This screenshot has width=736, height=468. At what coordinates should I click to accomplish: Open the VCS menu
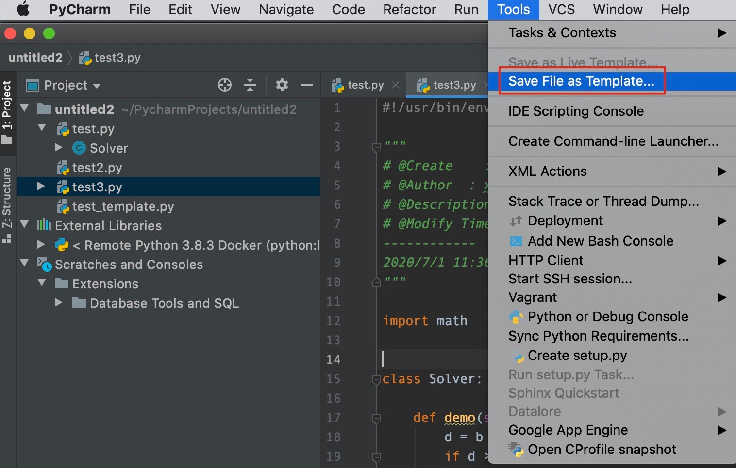(561, 9)
